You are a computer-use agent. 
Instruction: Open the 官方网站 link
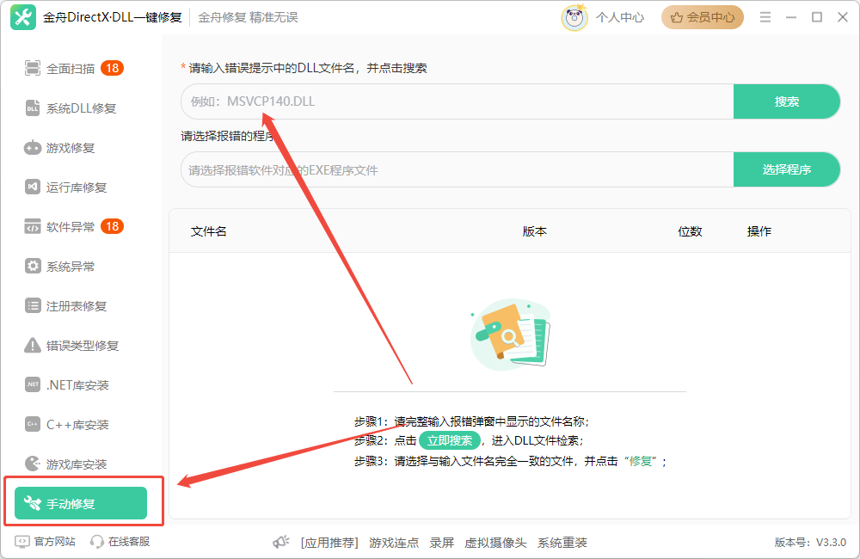[54, 542]
